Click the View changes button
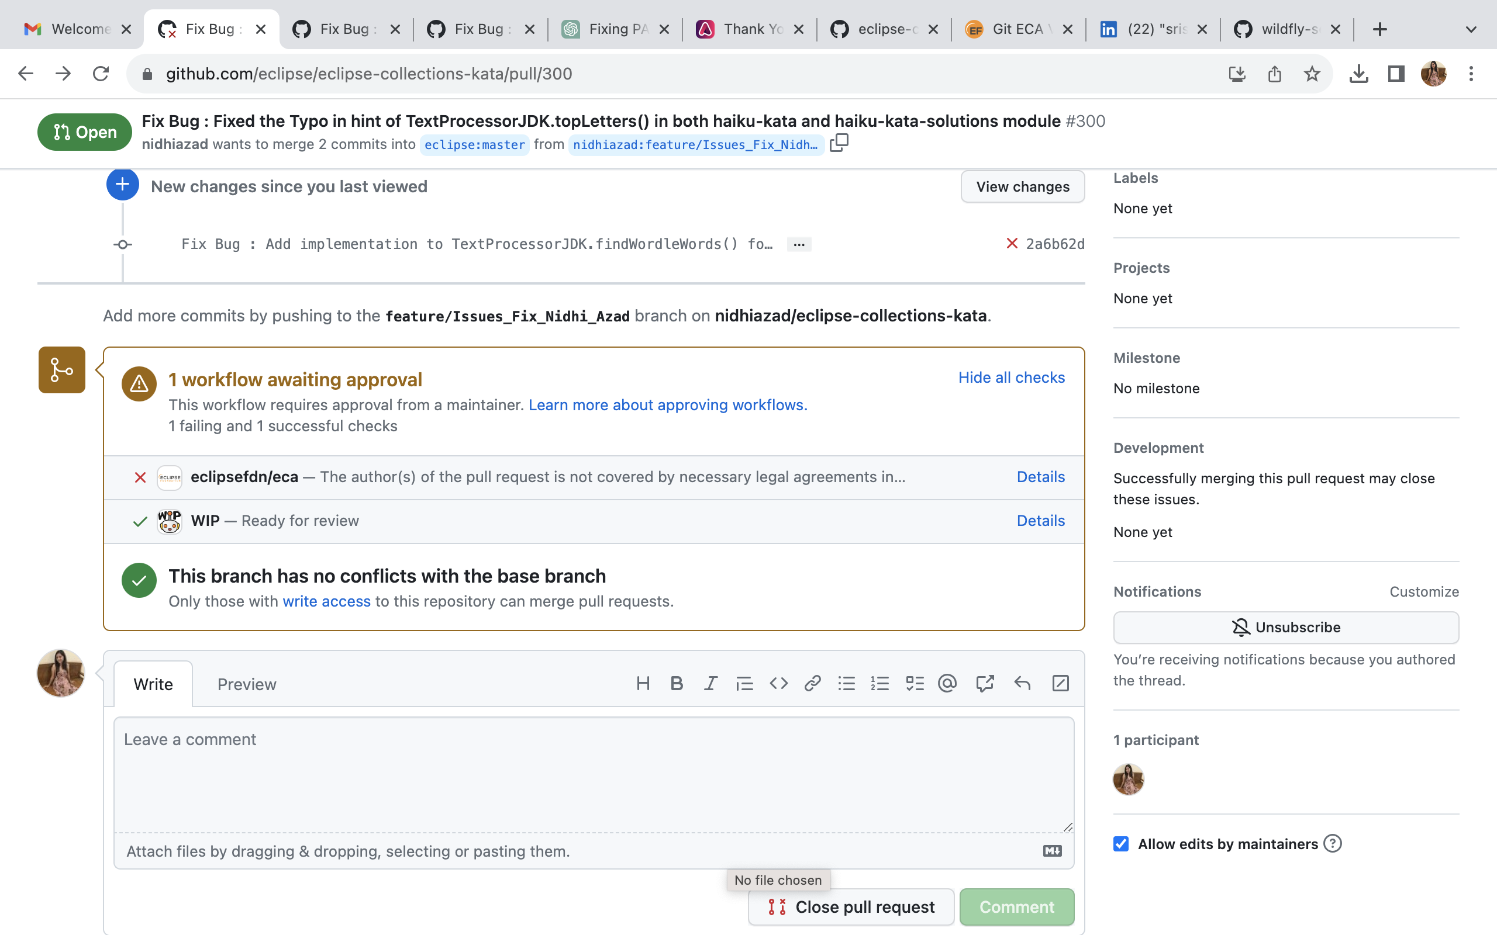This screenshot has height=935, width=1497. pyautogui.click(x=1022, y=186)
